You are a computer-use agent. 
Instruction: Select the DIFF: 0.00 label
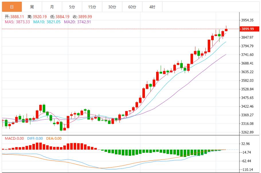[35, 139]
